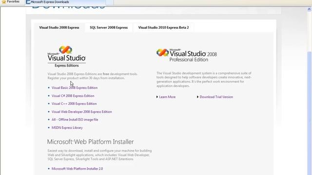The width and height of the screenshot is (312, 175).
Task: Click the Favorites star icon
Action: coord(4,2)
